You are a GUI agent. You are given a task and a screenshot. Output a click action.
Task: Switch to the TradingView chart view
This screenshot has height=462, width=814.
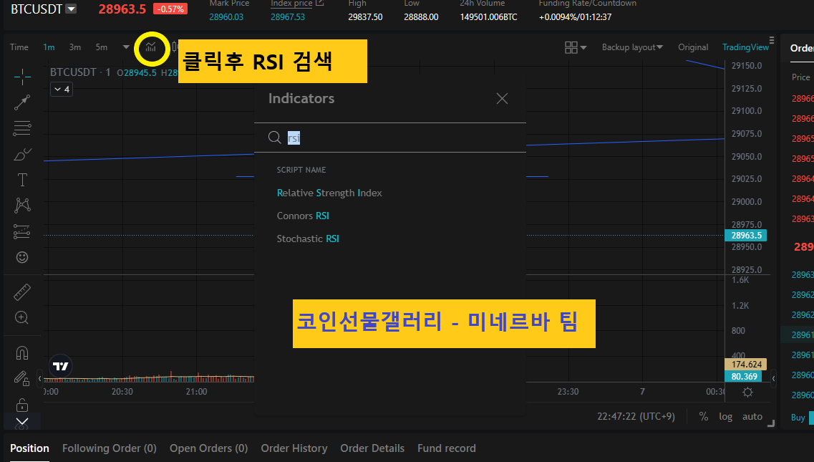point(745,47)
